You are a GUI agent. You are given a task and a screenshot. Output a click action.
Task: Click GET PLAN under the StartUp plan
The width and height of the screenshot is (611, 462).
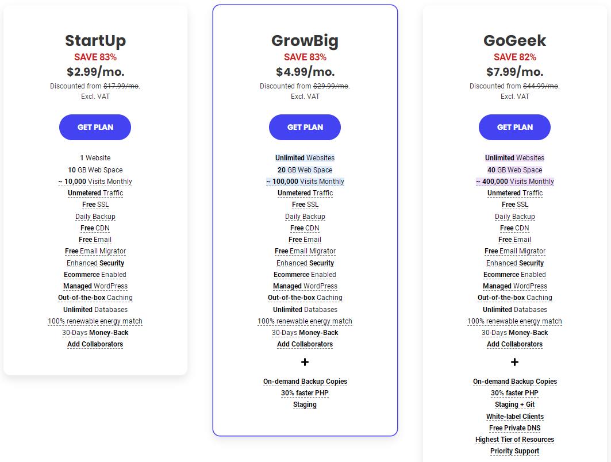click(95, 127)
